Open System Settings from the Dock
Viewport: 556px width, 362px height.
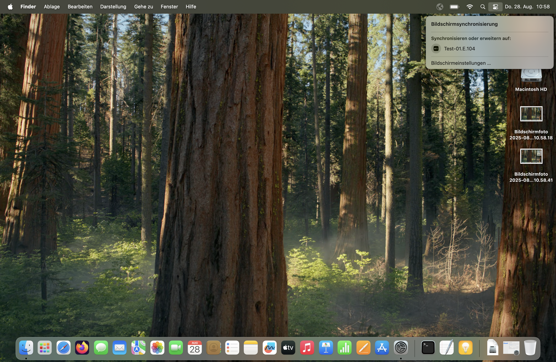pyautogui.click(x=401, y=348)
